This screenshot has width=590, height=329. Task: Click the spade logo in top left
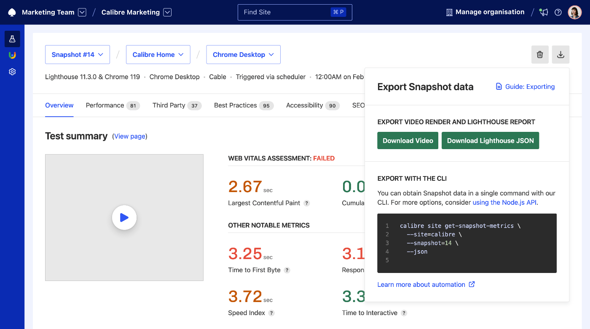(12, 12)
